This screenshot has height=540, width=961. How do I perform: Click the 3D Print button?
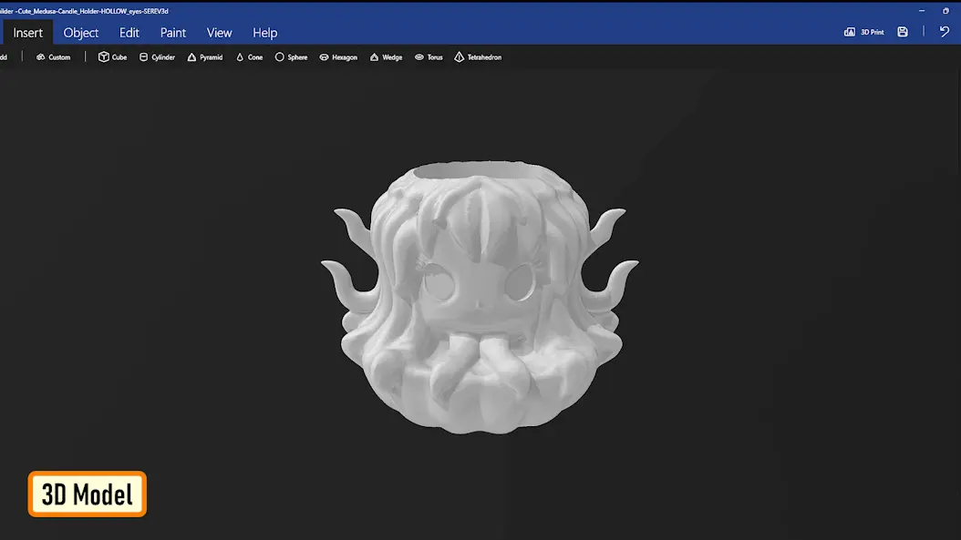click(864, 32)
